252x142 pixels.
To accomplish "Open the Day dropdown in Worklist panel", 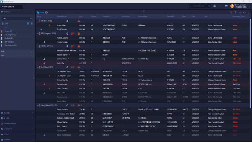I will tap(17, 19).
